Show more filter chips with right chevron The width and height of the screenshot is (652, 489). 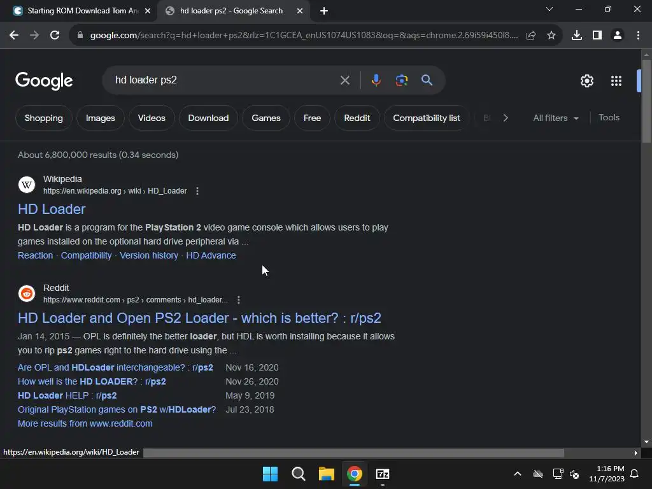click(506, 118)
